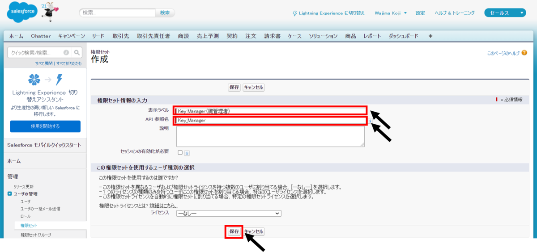
Task: Open the Chatter tab
Action: pyautogui.click(x=41, y=36)
